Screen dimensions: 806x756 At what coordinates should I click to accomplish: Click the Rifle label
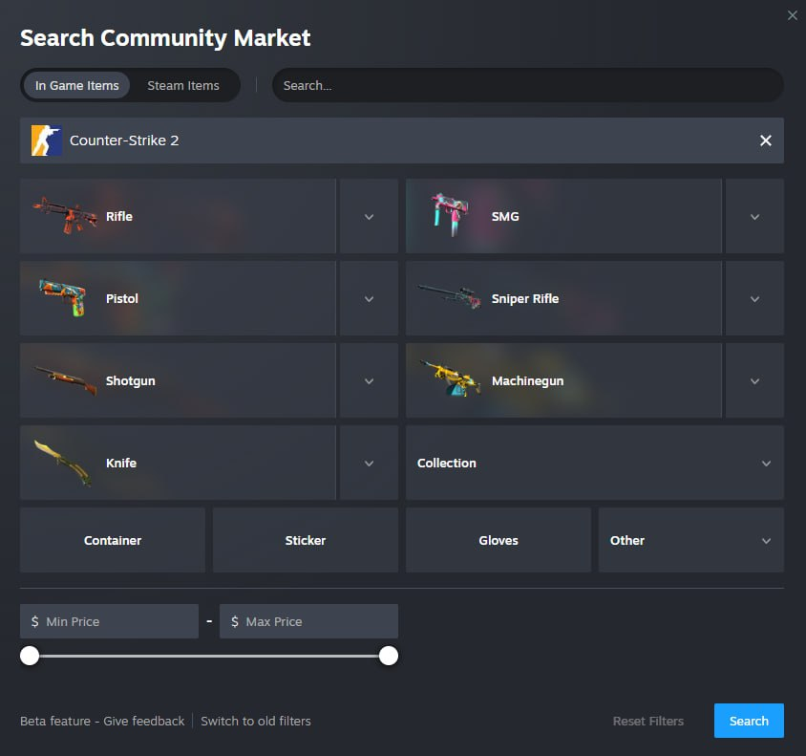(x=119, y=217)
